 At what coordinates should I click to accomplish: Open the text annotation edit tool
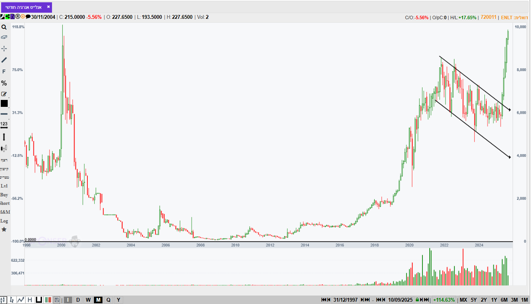(4, 94)
